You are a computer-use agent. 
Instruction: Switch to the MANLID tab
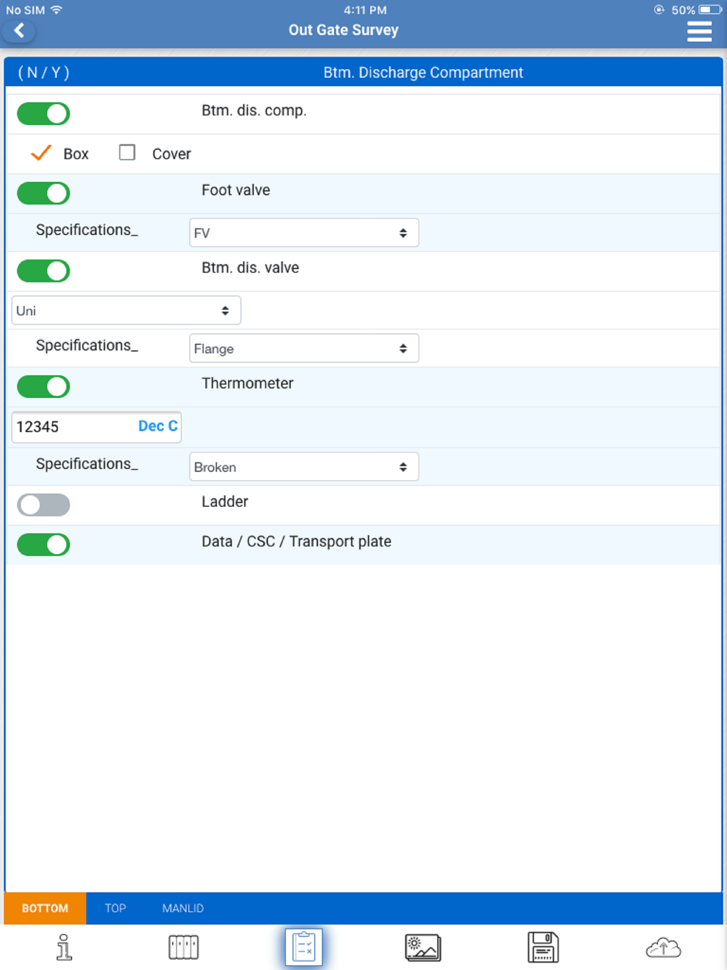[183, 908]
